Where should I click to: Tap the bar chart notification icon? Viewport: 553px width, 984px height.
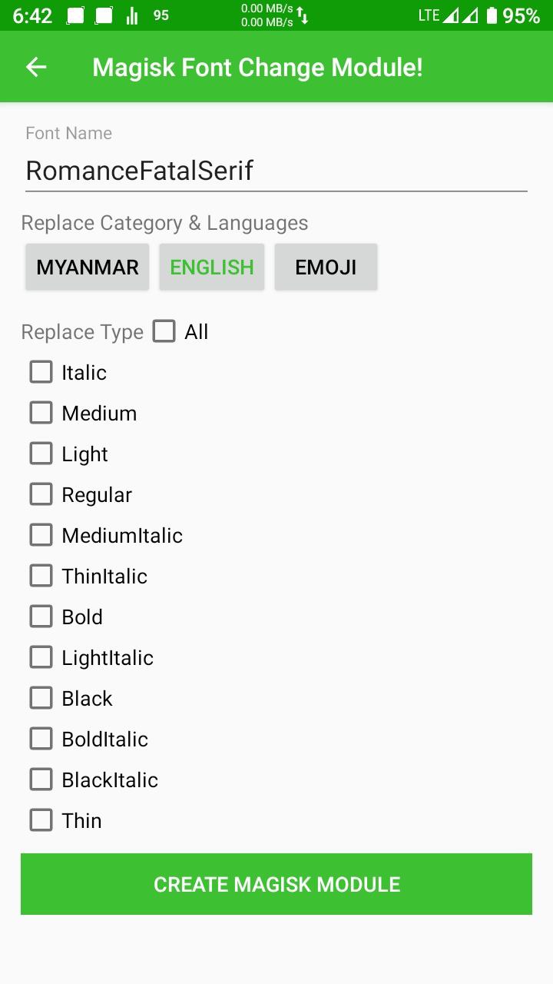point(132,15)
